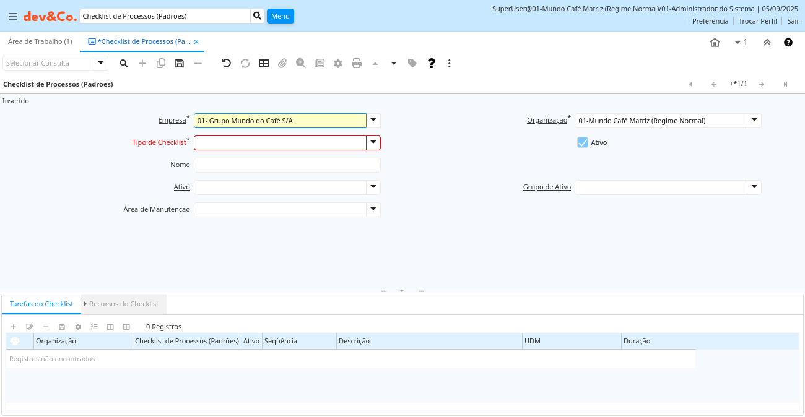
Task: Click the Home icon at top right
Action: pyautogui.click(x=715, y=43)
